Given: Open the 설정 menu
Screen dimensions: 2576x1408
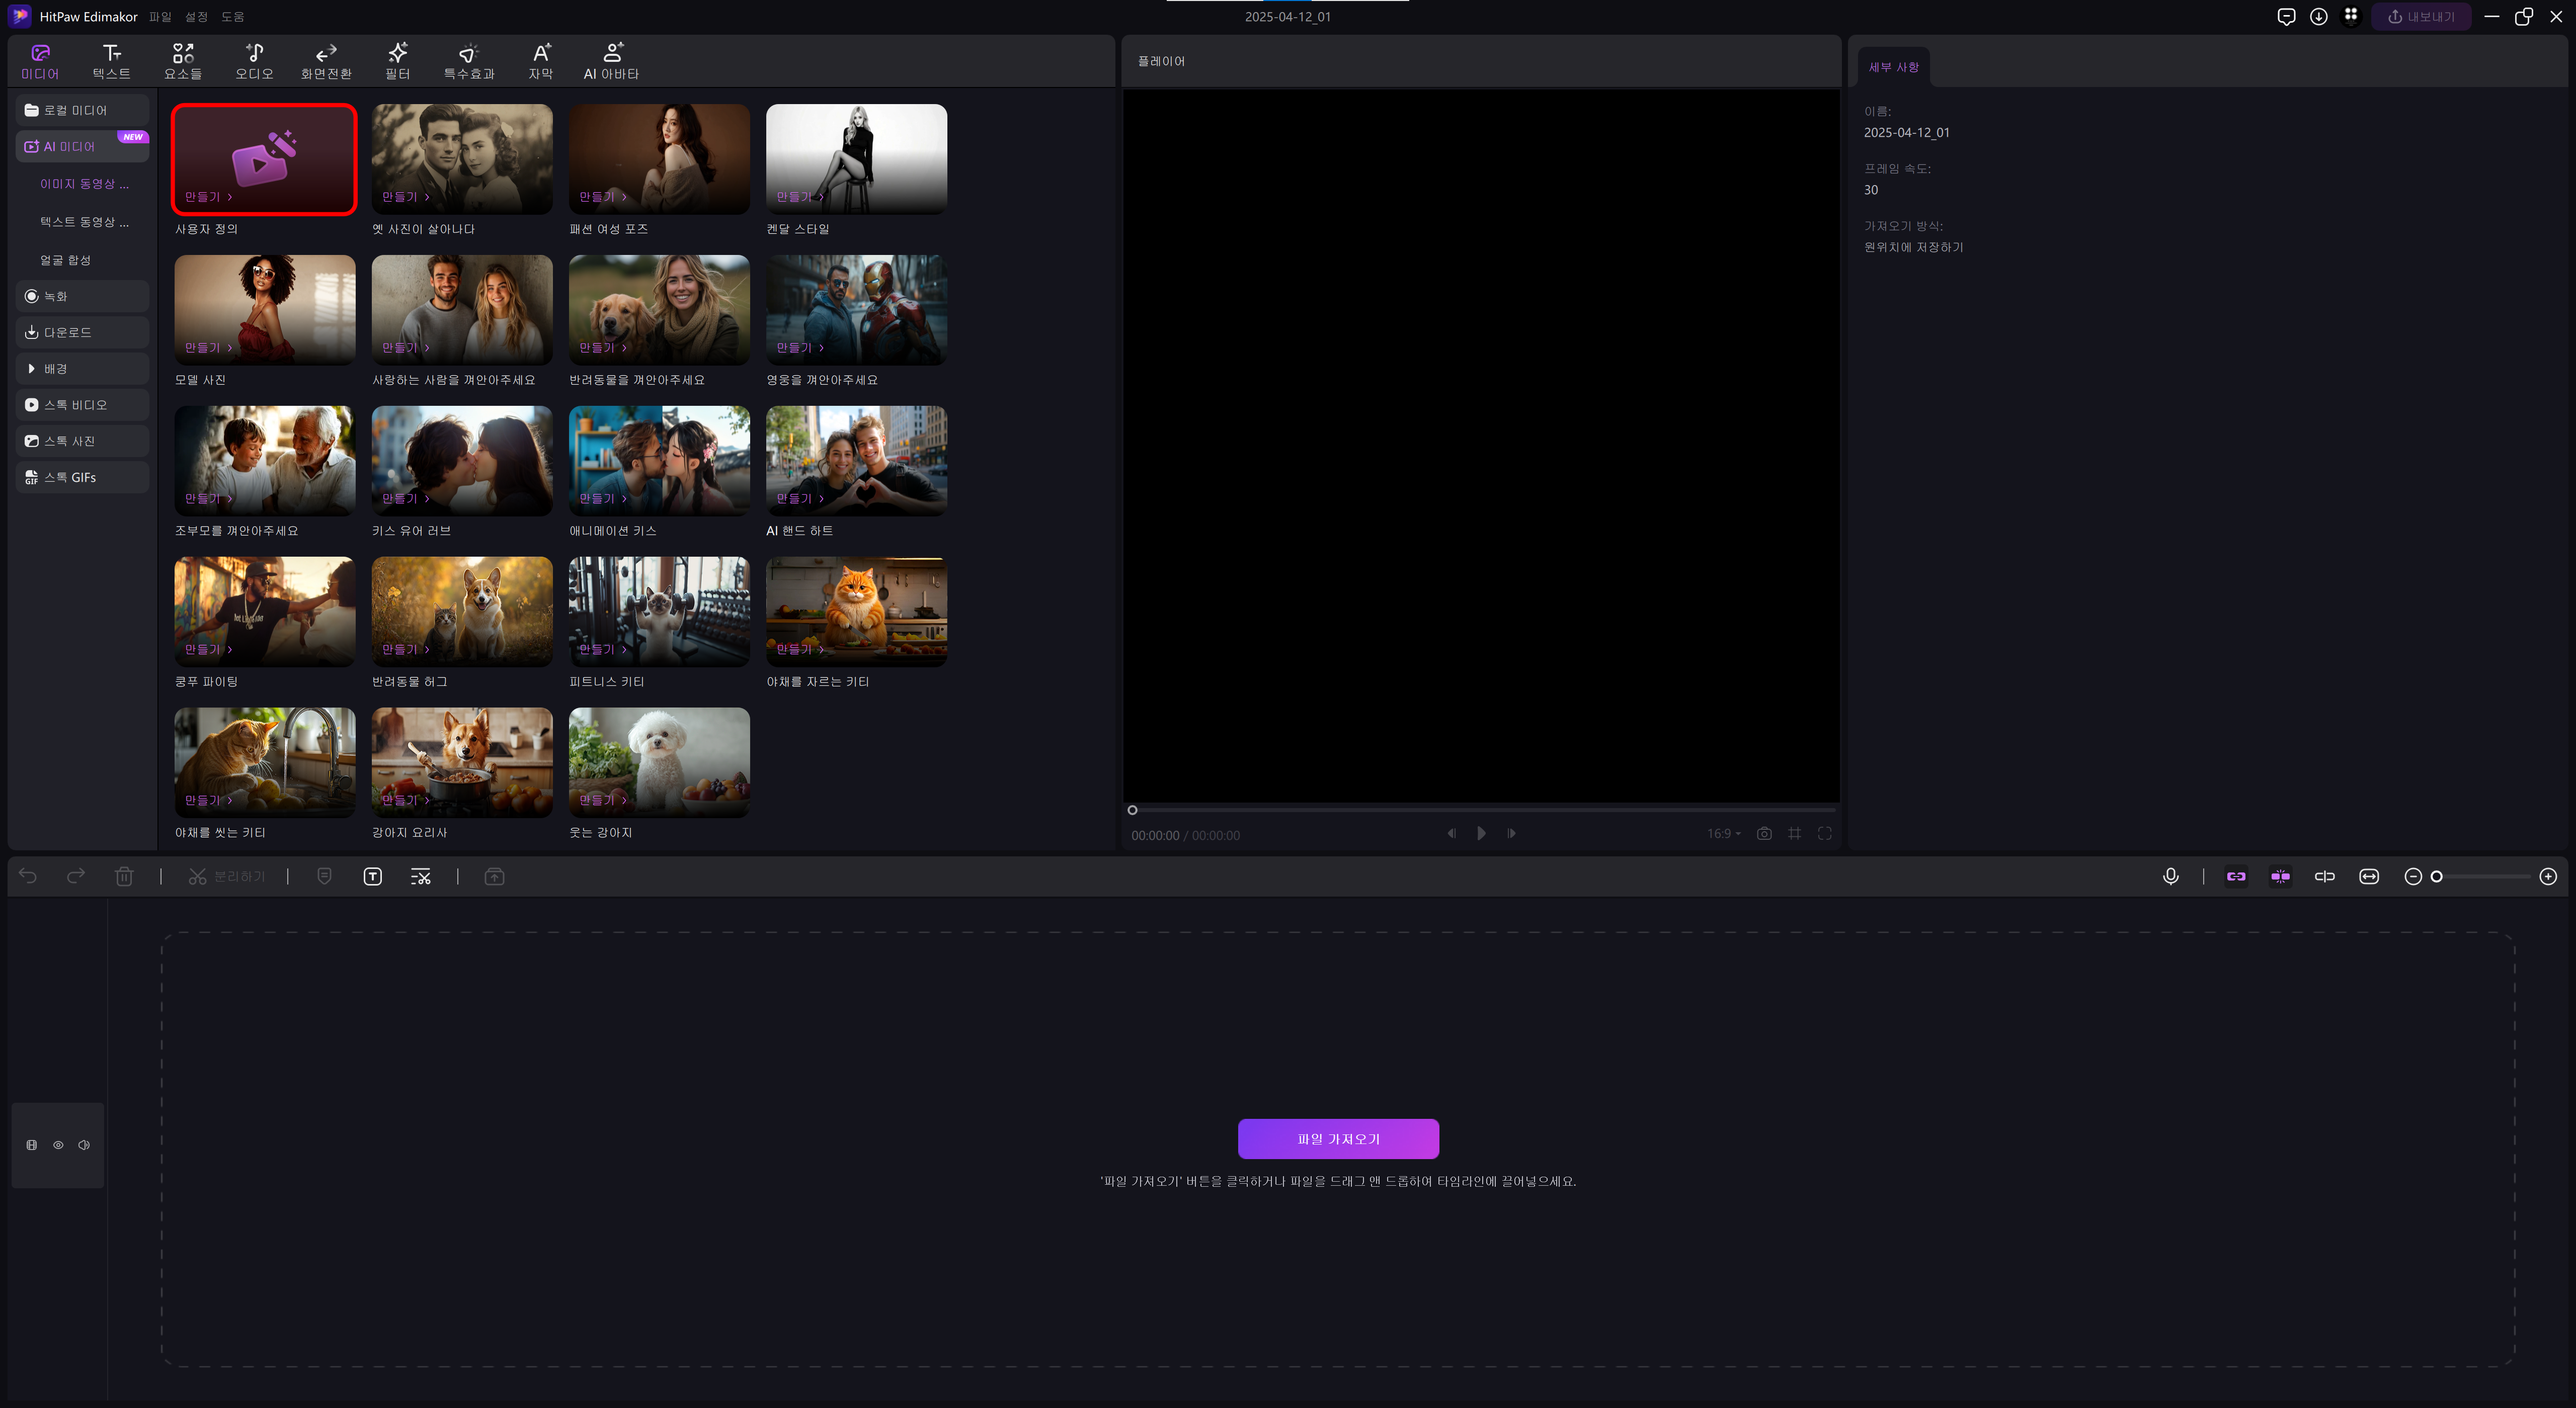Looking at the screenshot, I should coord(196,17).
